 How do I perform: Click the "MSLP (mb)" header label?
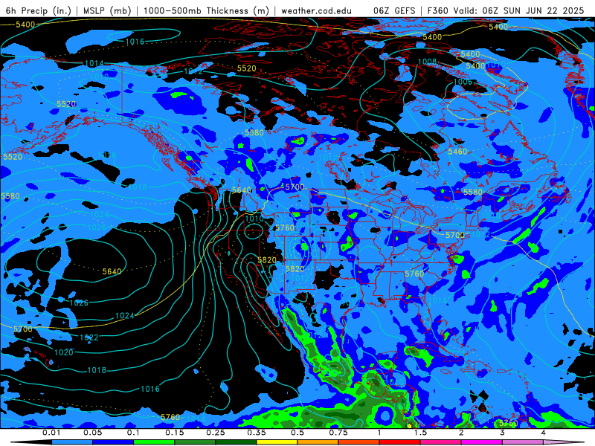coord(107,10)
